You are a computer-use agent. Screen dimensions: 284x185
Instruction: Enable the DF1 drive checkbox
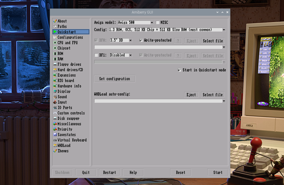pos(96,55)
